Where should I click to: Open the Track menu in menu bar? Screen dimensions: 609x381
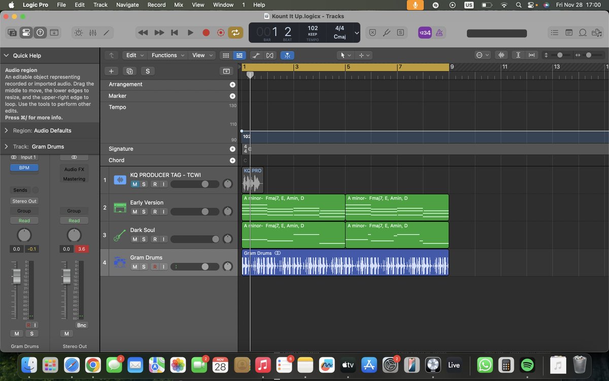coord(100,5)
